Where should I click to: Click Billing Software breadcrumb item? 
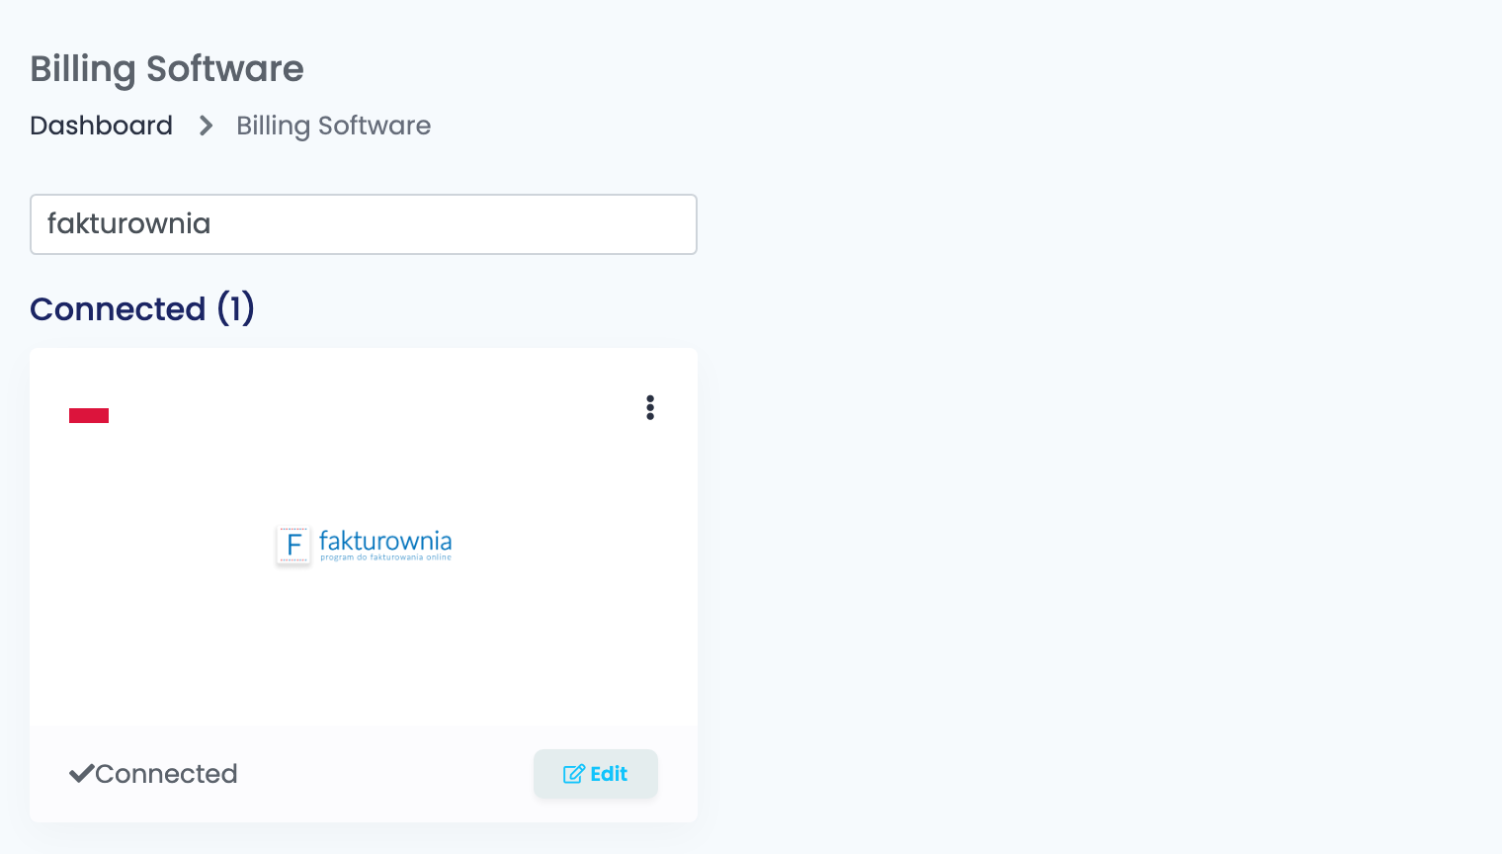[x=333, y=126]
